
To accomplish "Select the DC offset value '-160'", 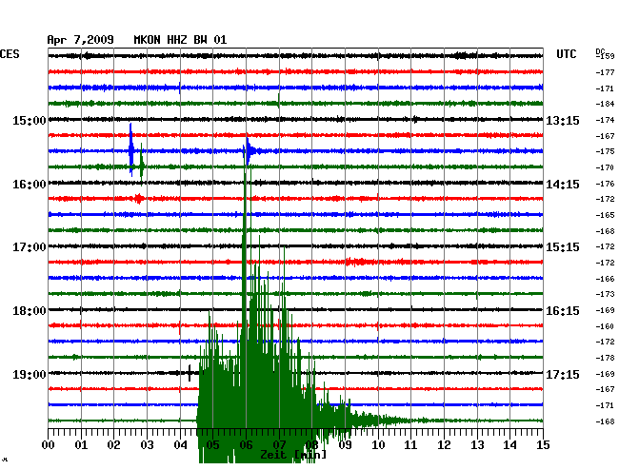I will [x=605, y=326].
